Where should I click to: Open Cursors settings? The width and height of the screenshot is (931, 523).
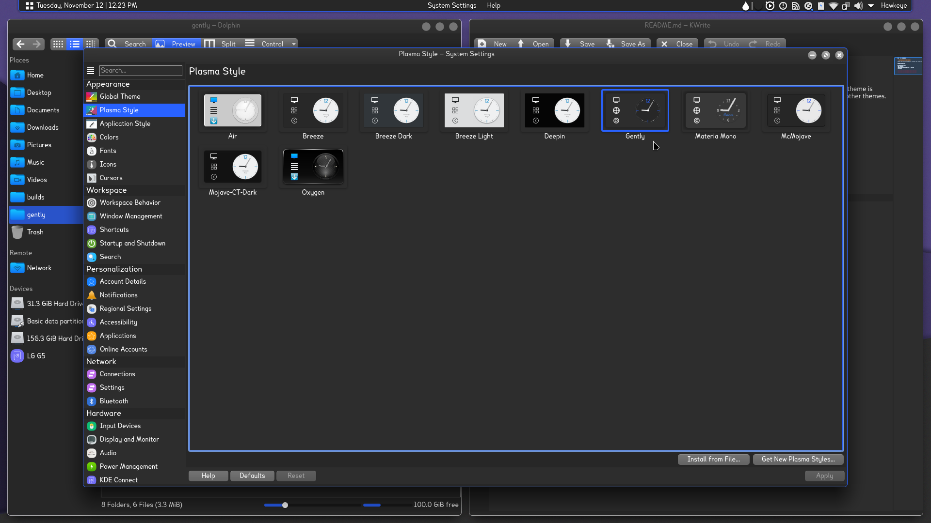[134, 178]
